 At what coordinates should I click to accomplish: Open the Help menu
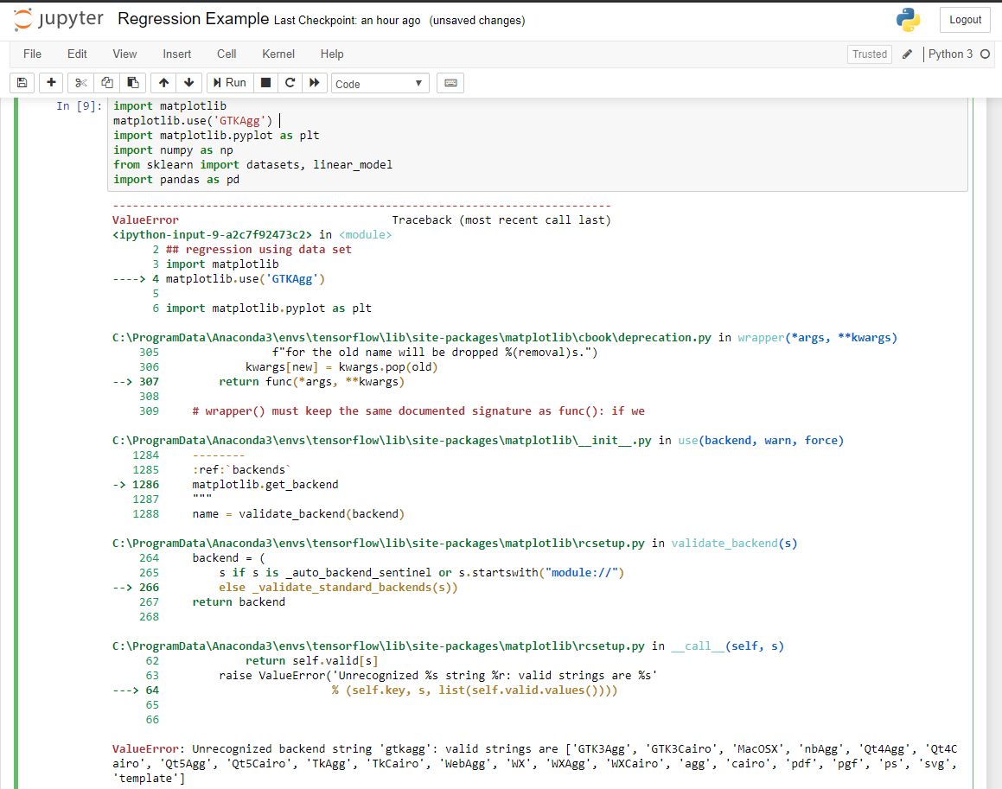pyautogui.click(x=332, y=54)
